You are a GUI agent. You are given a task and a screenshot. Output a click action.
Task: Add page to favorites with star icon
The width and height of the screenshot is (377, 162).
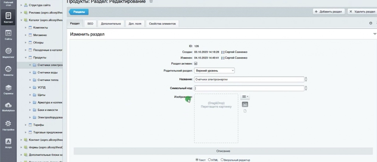pos(151,1)
